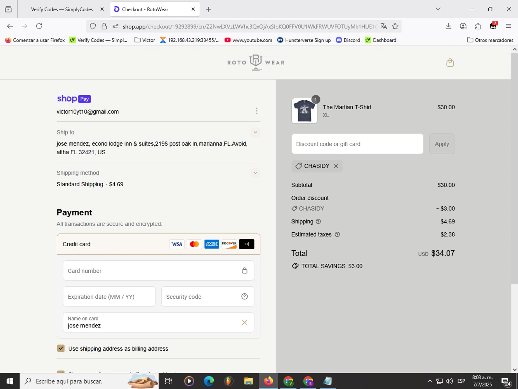
Task: Open Windows Start menu
Action: click(x=10, y=381)
